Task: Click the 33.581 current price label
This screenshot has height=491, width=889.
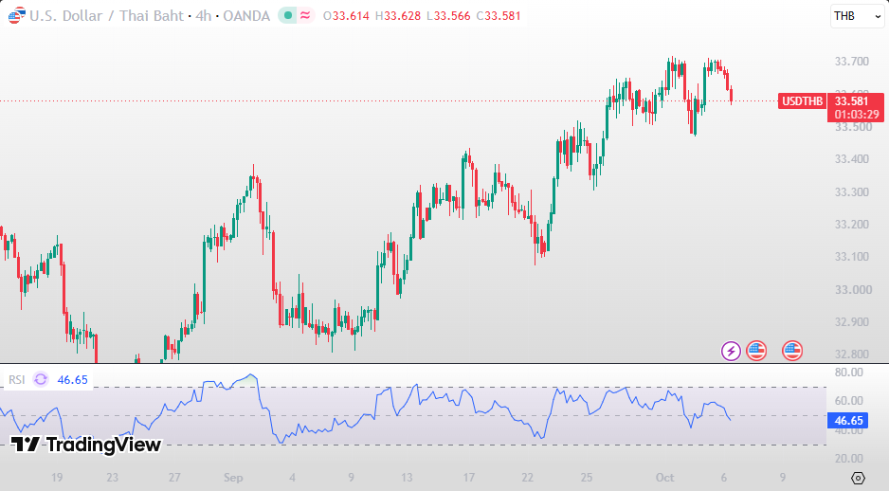Action: pyautogui.click(x=852, y=100)
